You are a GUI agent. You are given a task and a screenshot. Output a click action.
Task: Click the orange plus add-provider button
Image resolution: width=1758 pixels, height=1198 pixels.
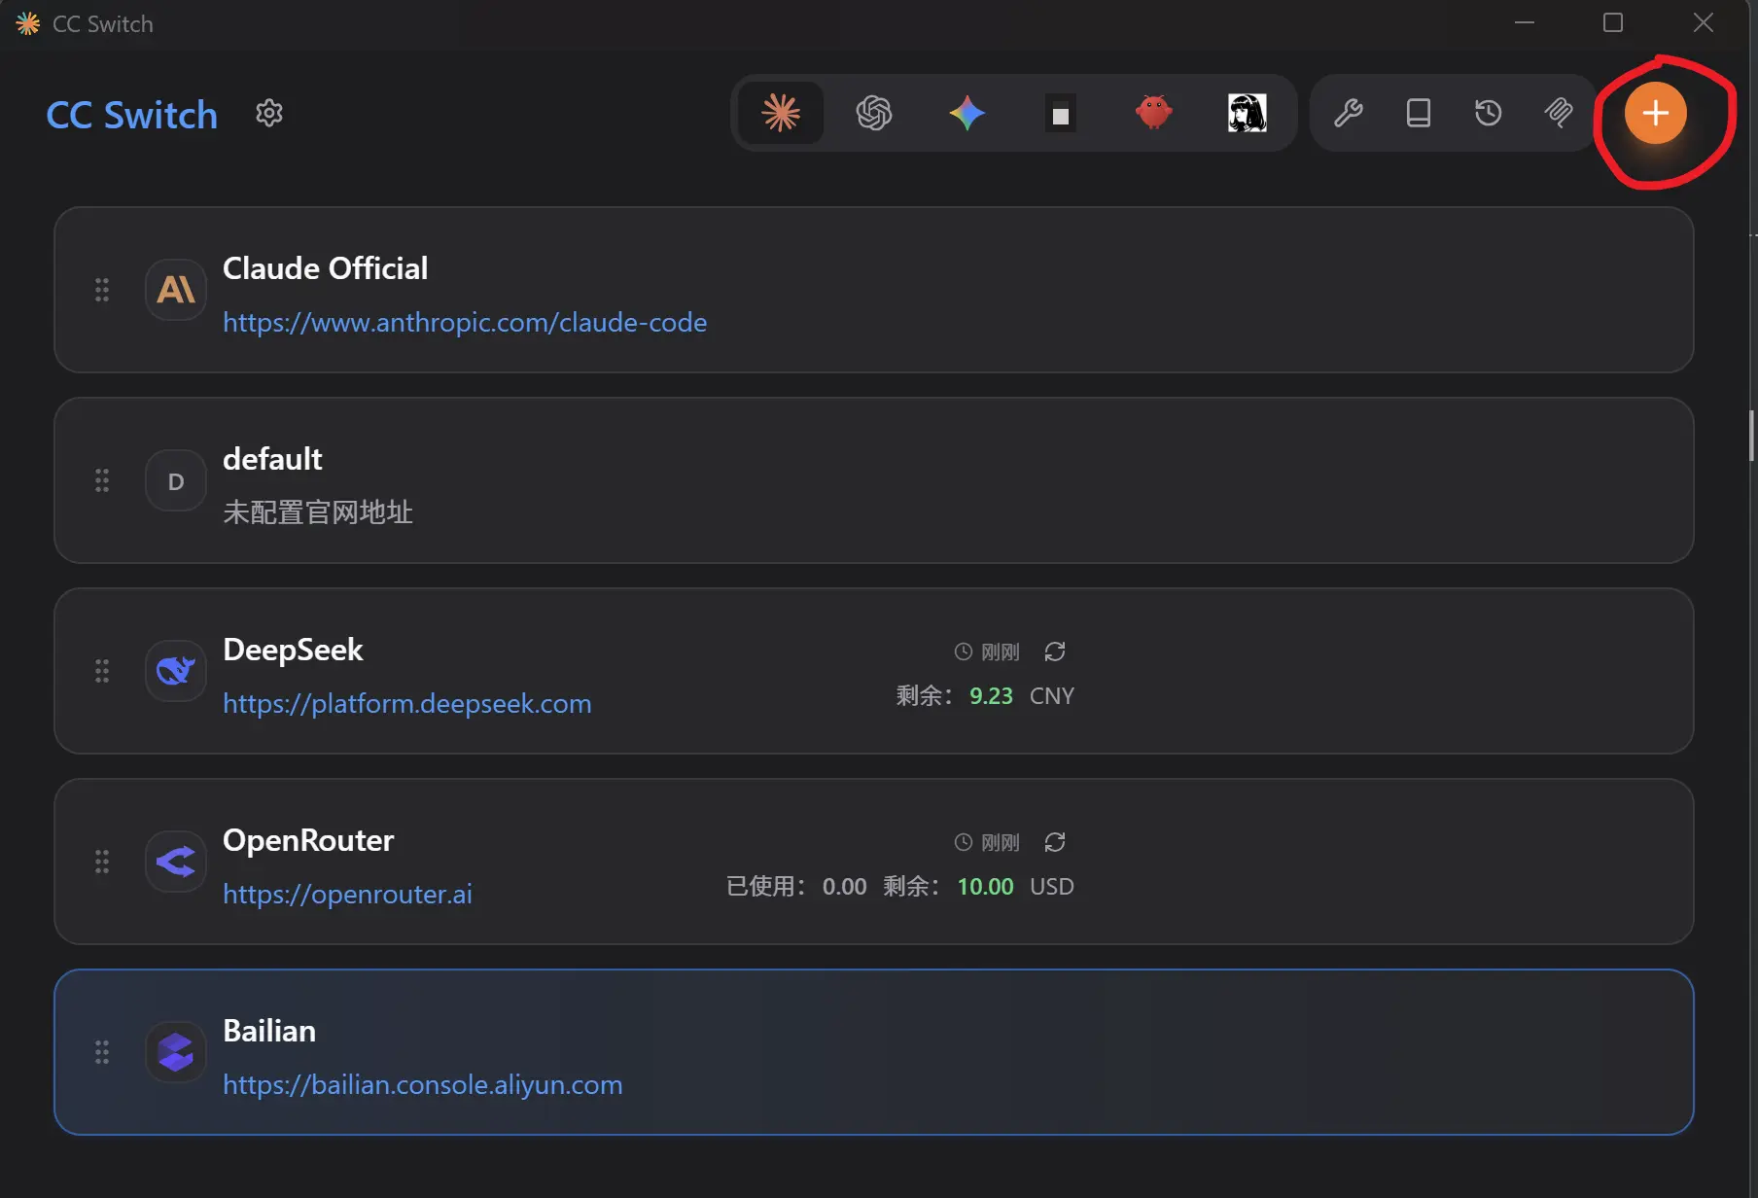tap(1655, 114)
